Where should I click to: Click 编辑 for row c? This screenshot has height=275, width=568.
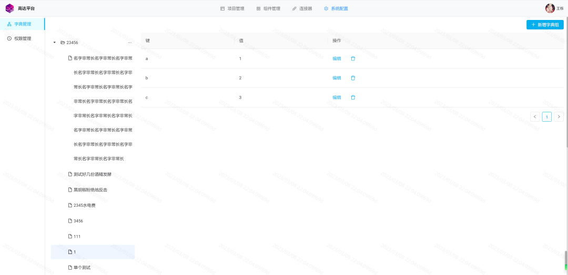[x=337, y=98]
